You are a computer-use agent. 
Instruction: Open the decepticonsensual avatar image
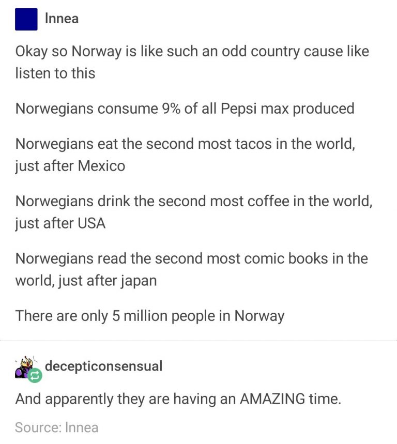[x=25, y=368]
